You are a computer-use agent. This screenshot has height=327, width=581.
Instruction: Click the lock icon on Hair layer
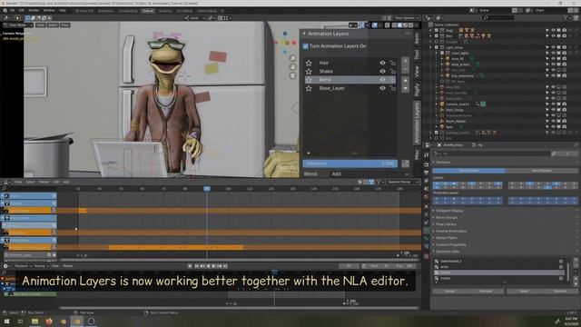pos(392,63)
